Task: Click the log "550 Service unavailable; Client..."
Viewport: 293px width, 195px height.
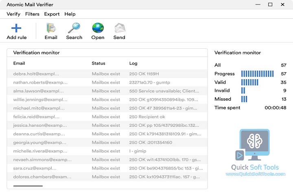Action: (164, 91)
